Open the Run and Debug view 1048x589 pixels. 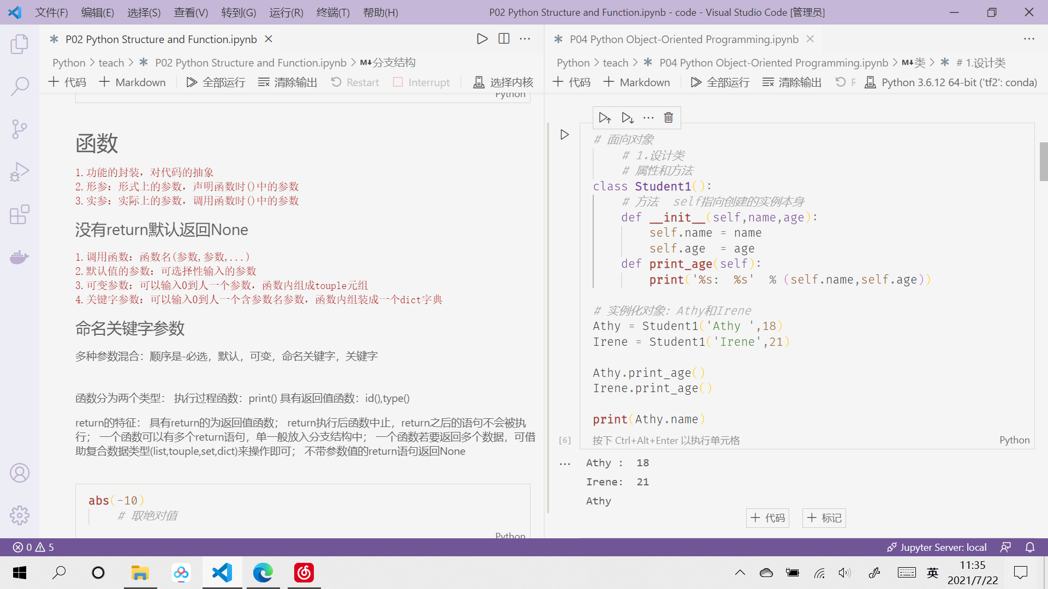20,172
